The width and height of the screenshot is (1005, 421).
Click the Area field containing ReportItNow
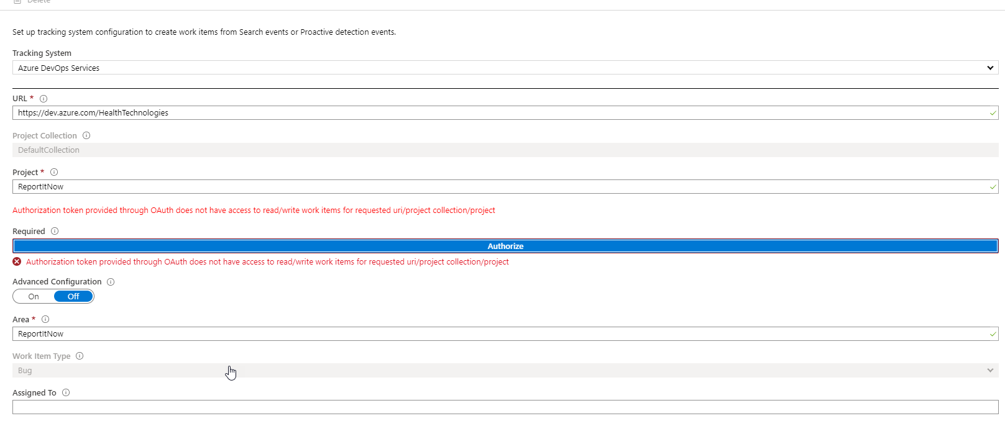point(505,333)
